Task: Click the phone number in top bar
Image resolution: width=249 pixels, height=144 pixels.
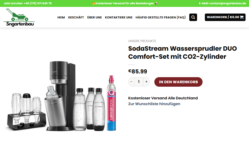Action: click(x=38, y=3)
